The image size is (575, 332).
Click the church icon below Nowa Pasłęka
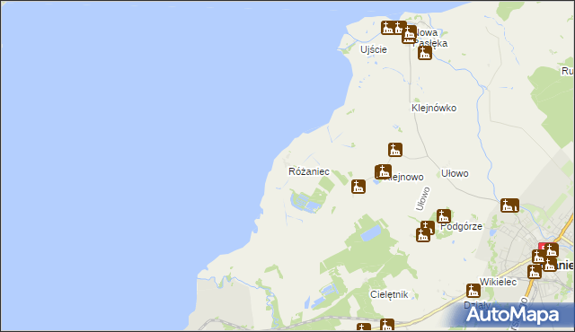(425, 53)
